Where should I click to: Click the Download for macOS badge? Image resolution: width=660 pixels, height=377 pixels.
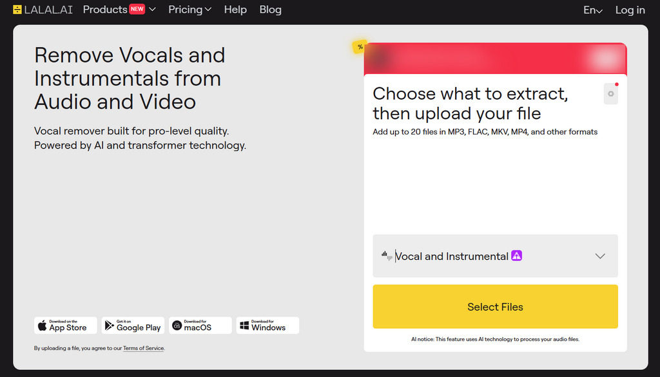click(200, 326)
